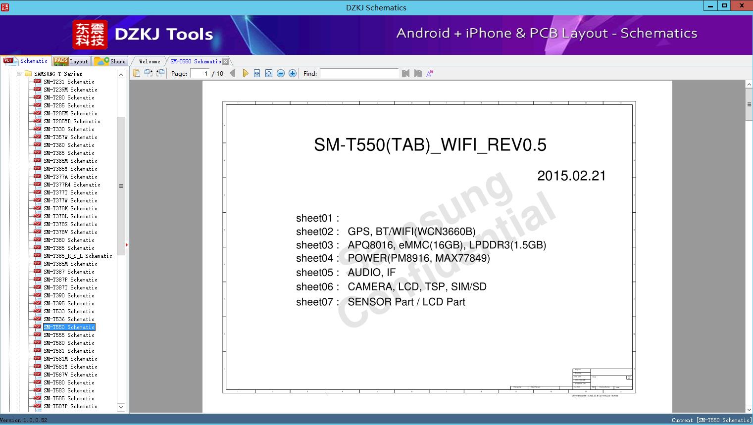Open the Share tab
The width and height of the screenshot is (753, 425).
point(110,61)
